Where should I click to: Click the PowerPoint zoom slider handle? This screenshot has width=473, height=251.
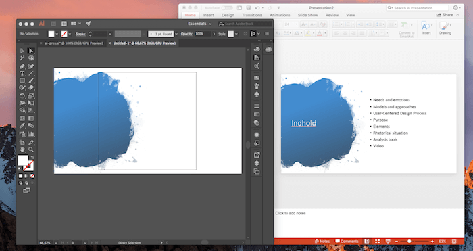(409, 242)
